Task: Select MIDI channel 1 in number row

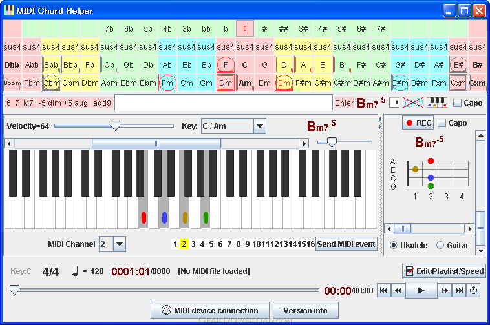Action: 175,244
